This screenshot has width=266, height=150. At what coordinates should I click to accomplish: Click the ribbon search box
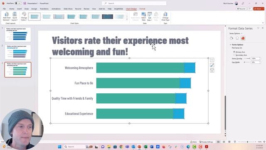(x=134, y=3)
